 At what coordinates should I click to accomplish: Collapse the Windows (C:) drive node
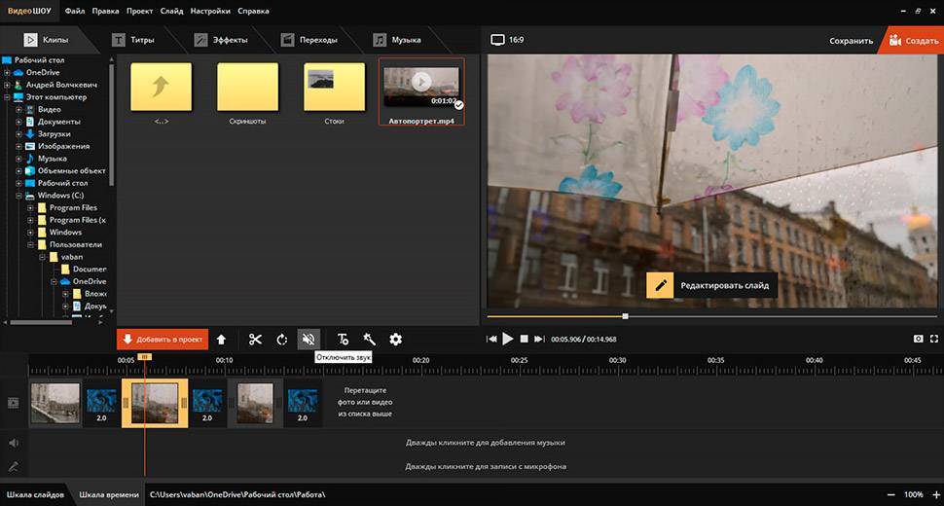[x=18, y=196]
